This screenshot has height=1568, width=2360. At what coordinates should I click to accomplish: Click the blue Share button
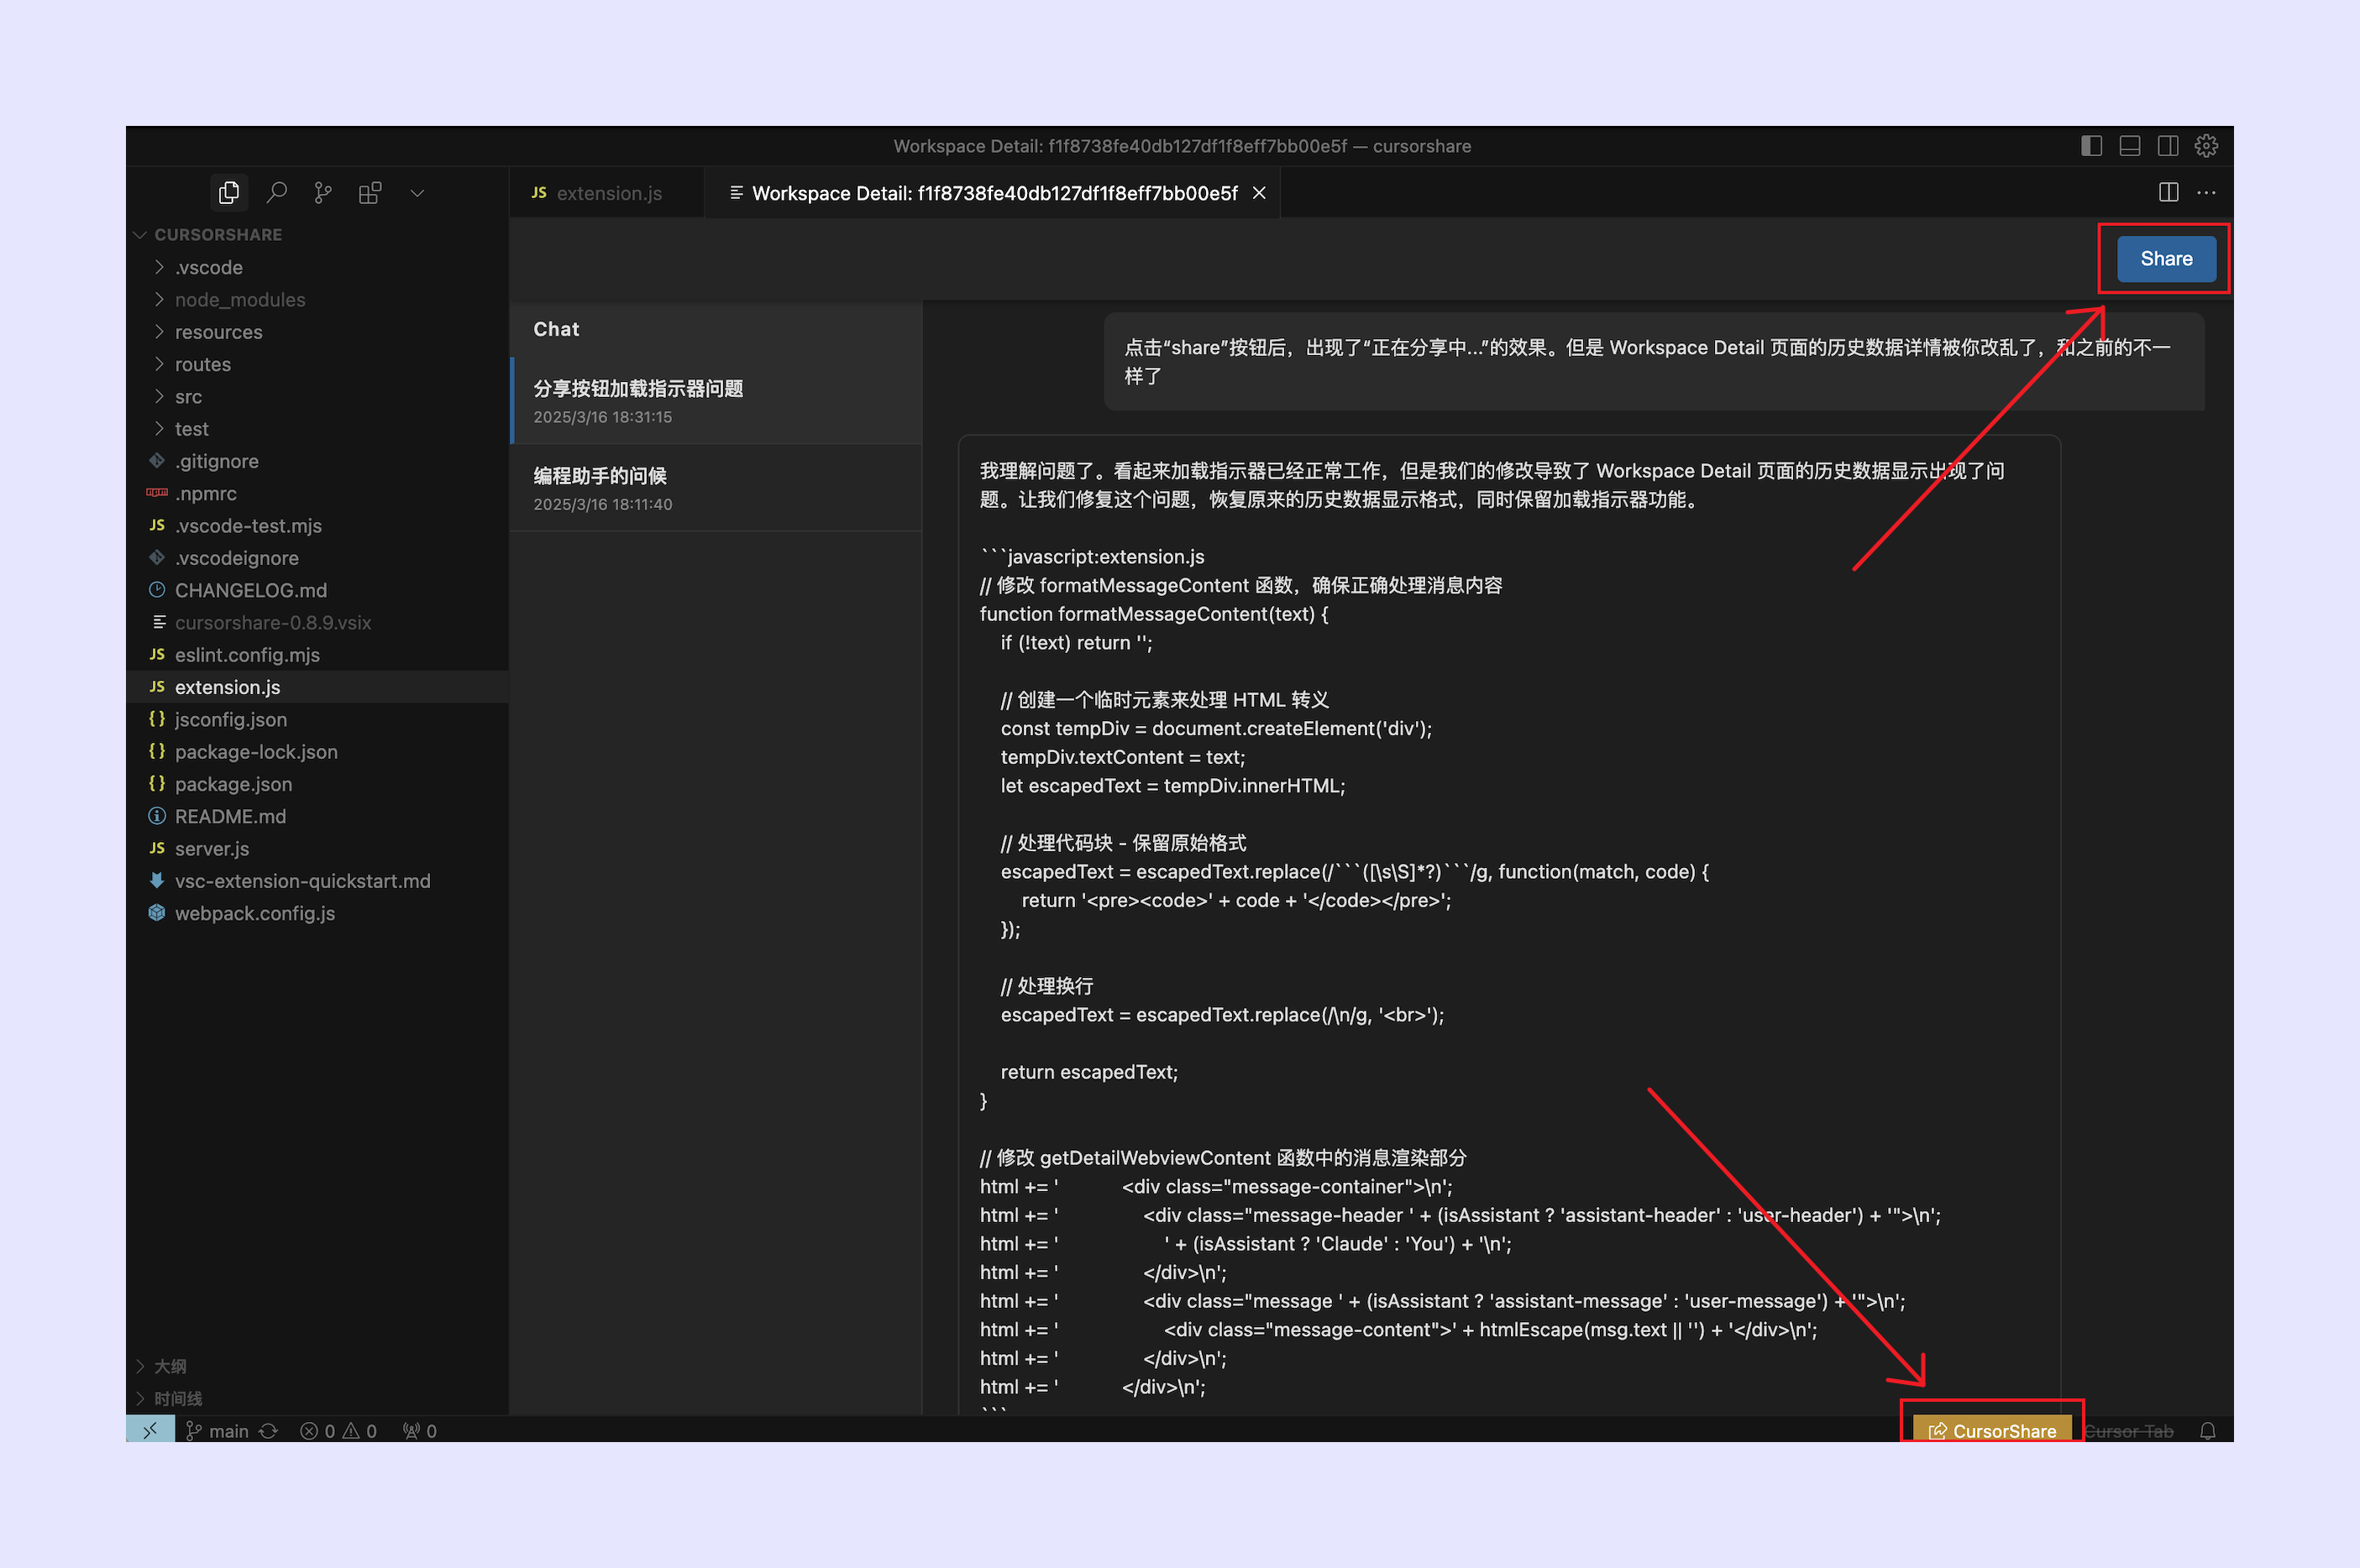(x=2166, y=259)
